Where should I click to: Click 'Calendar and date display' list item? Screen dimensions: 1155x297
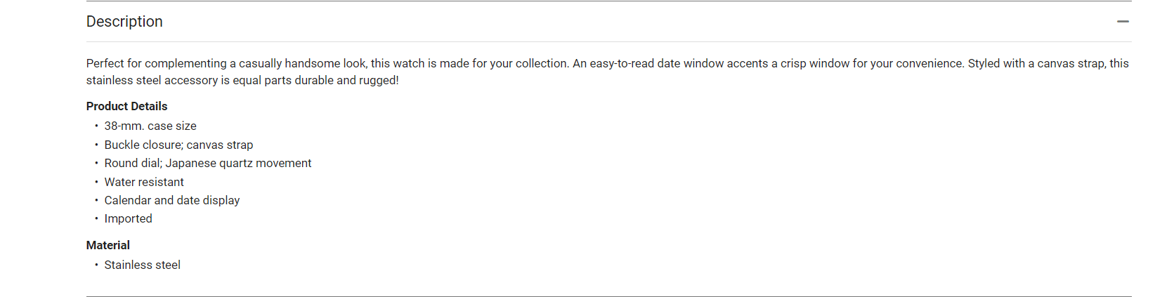(172, 200)
